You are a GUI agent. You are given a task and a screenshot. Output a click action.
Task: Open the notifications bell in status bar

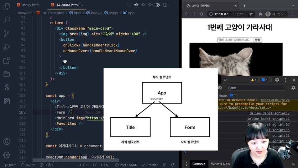(173, 165)
